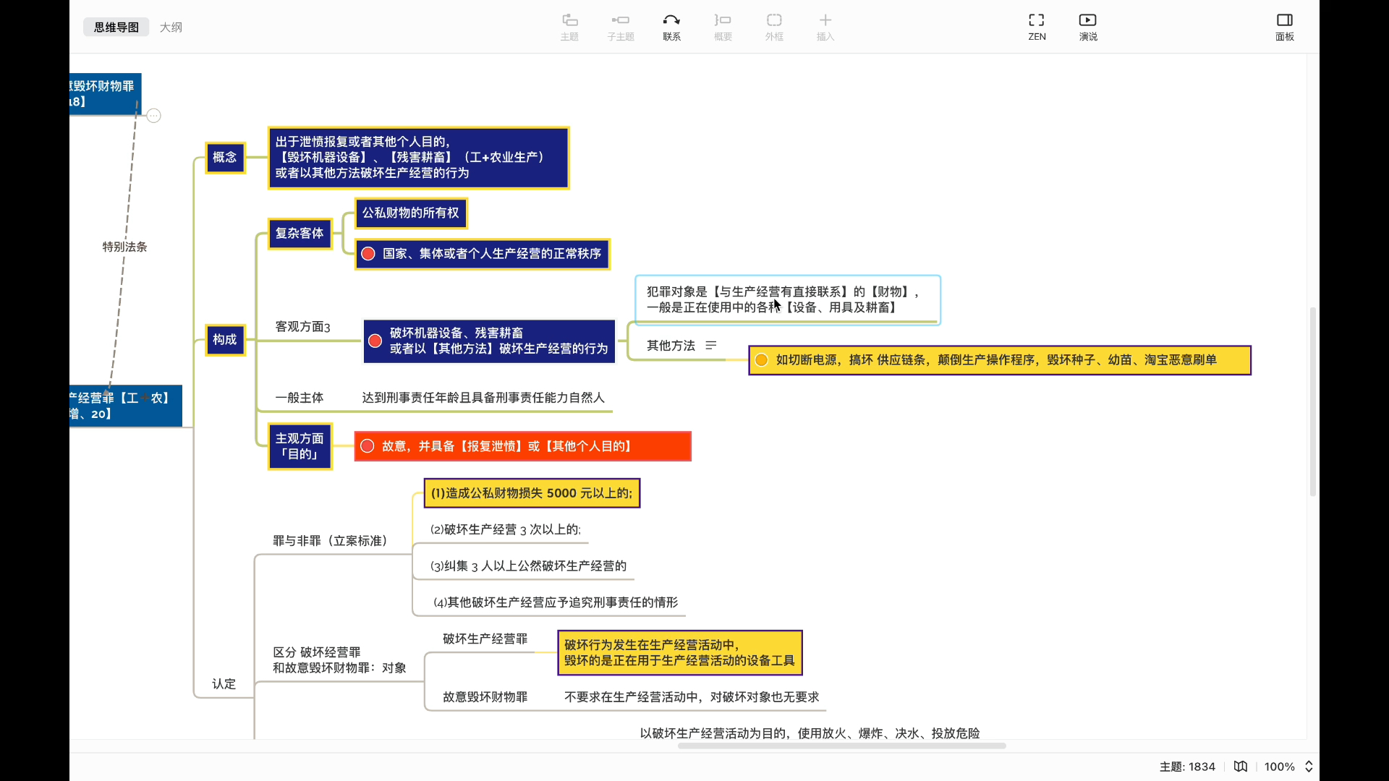Select the 一般主体 node
The height and width of the screenshot is (781, 1389).
point(300,398)
